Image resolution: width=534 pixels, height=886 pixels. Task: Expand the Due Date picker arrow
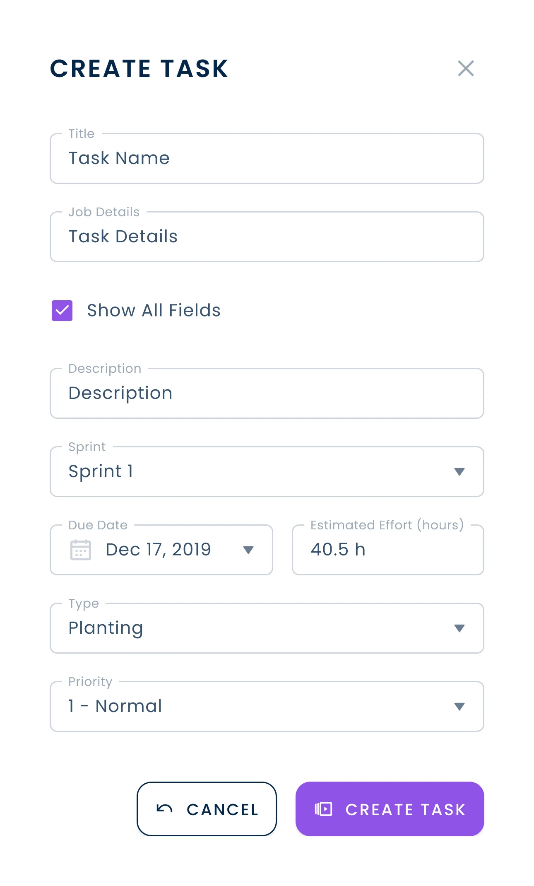click(x=248, y=550)
